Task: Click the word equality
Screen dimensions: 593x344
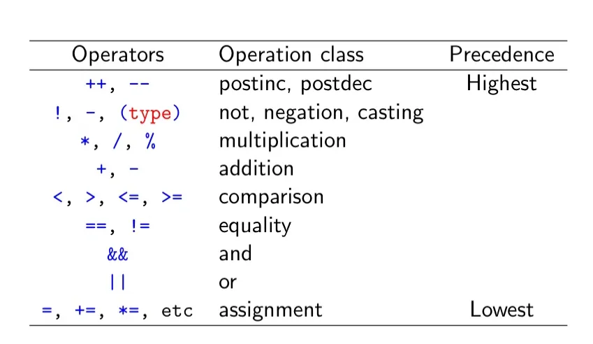Action: (x=255, y=226)
